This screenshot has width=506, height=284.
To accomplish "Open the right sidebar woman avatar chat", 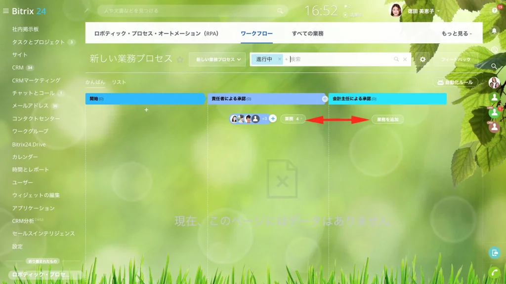I will [494, 83].
